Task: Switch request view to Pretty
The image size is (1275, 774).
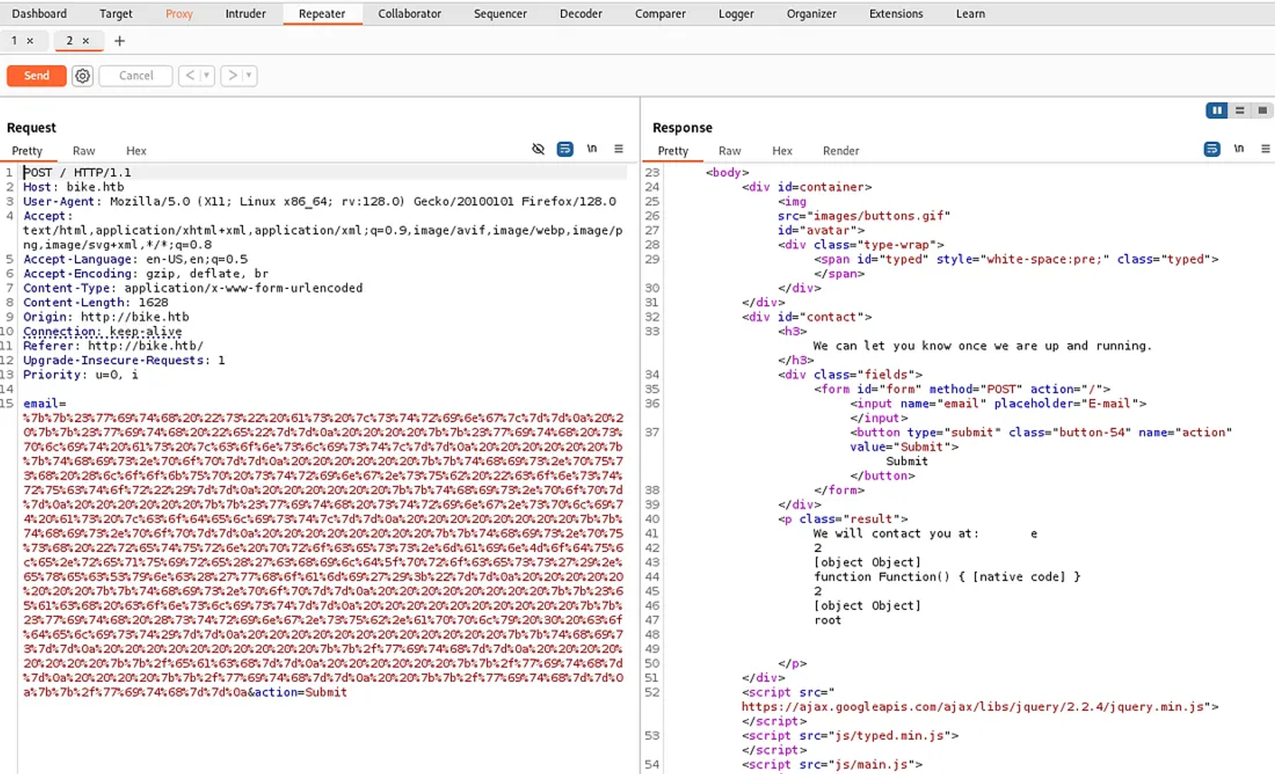Action: (x=27, y=150)
